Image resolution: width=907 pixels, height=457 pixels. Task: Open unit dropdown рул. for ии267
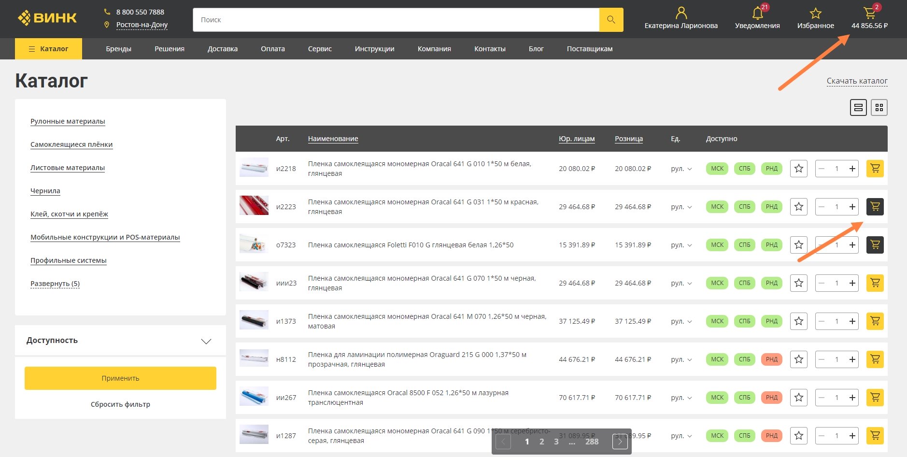point(681,398)
